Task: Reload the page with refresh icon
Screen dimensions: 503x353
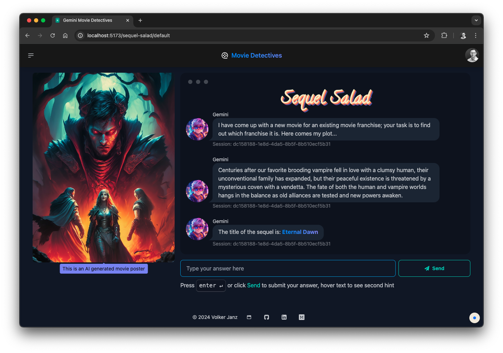Action: (x=53, y=35)
